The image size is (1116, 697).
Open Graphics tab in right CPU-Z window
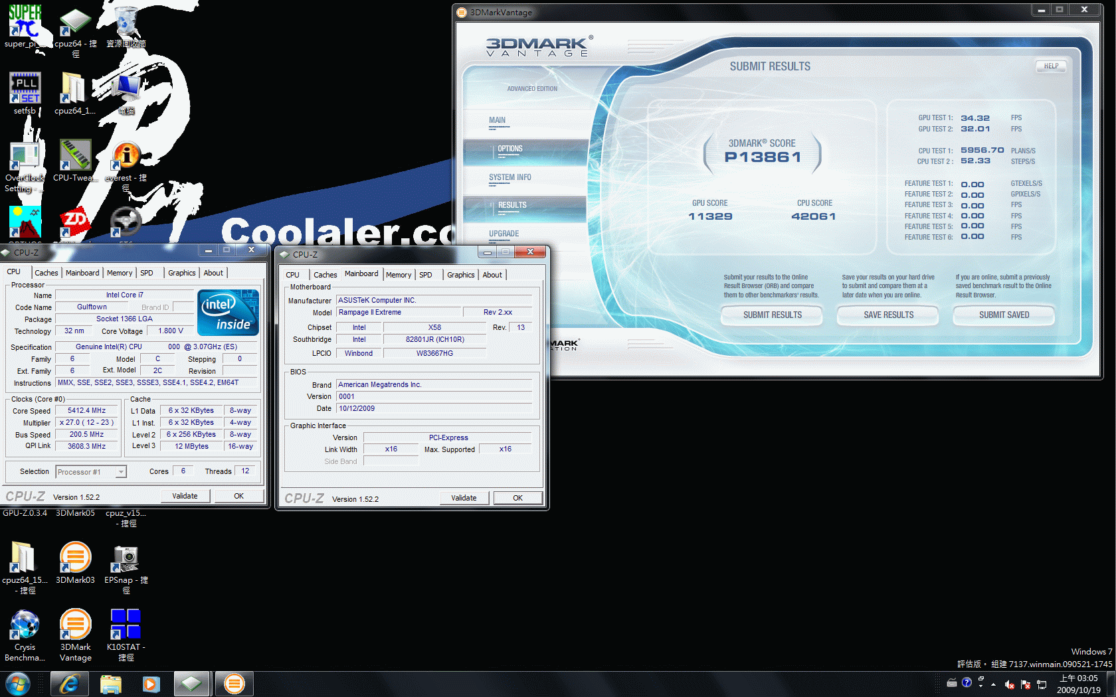[460, 275]
